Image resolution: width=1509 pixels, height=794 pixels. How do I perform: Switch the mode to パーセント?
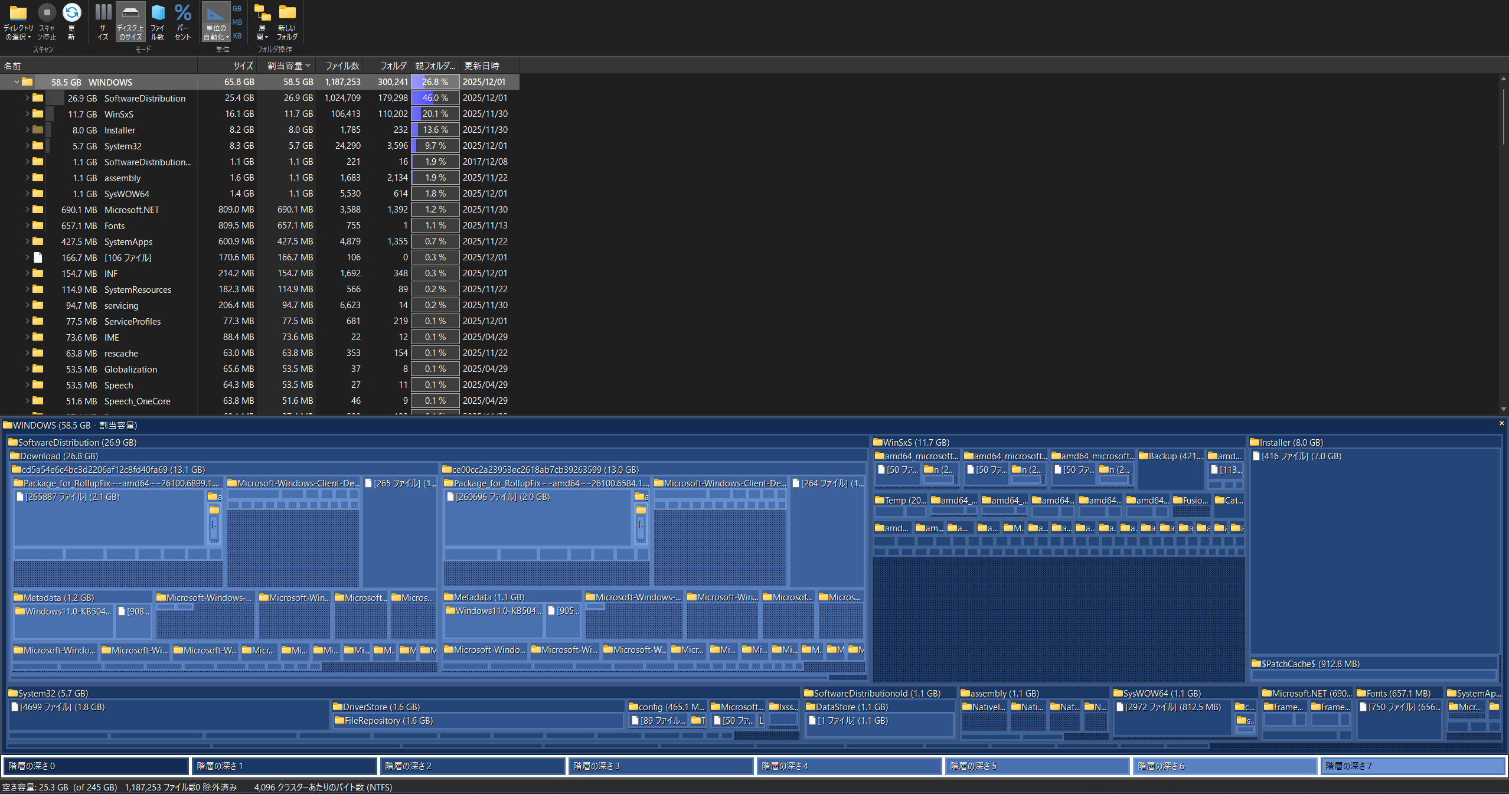point(183,22)
